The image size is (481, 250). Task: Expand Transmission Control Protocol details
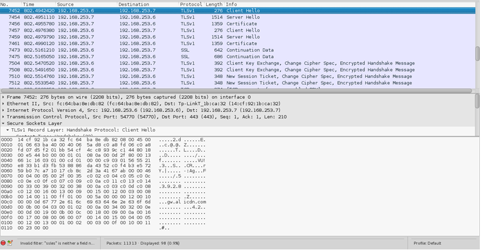[3, 117]
